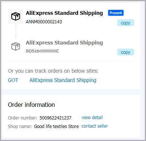
Task: Open view detail for the order
Action: point(92,117)
